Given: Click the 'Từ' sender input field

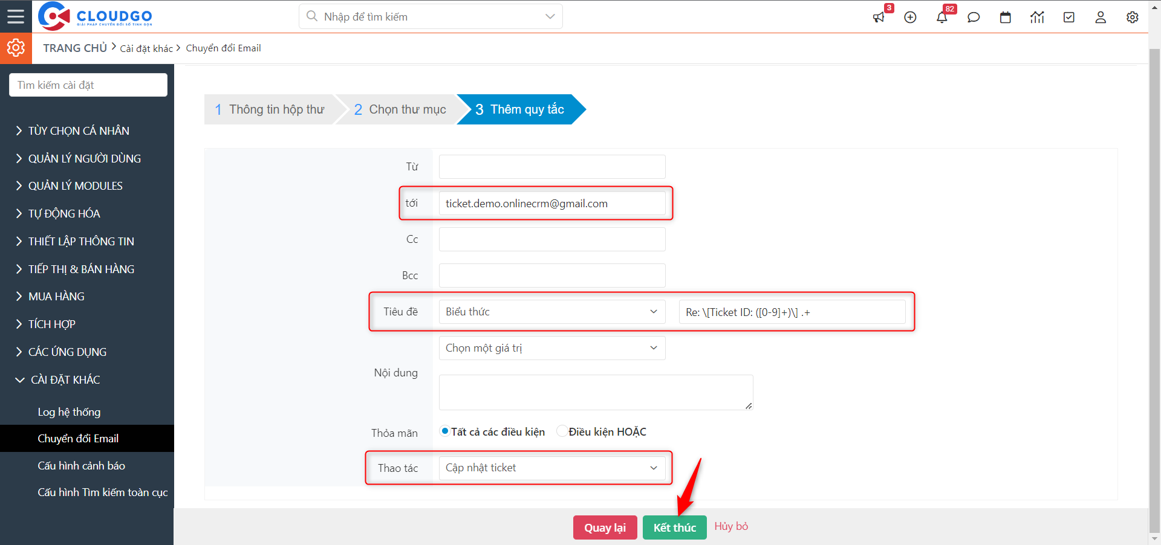Looking at the screenshot, I should (551, 167).
